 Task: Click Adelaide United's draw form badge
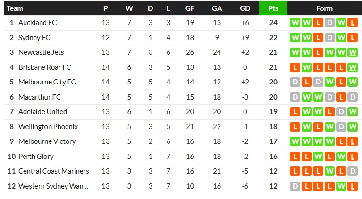point(341,112)
